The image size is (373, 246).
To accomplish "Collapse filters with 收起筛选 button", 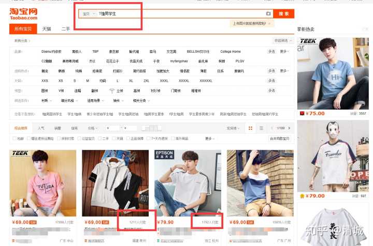I will 282,40.
